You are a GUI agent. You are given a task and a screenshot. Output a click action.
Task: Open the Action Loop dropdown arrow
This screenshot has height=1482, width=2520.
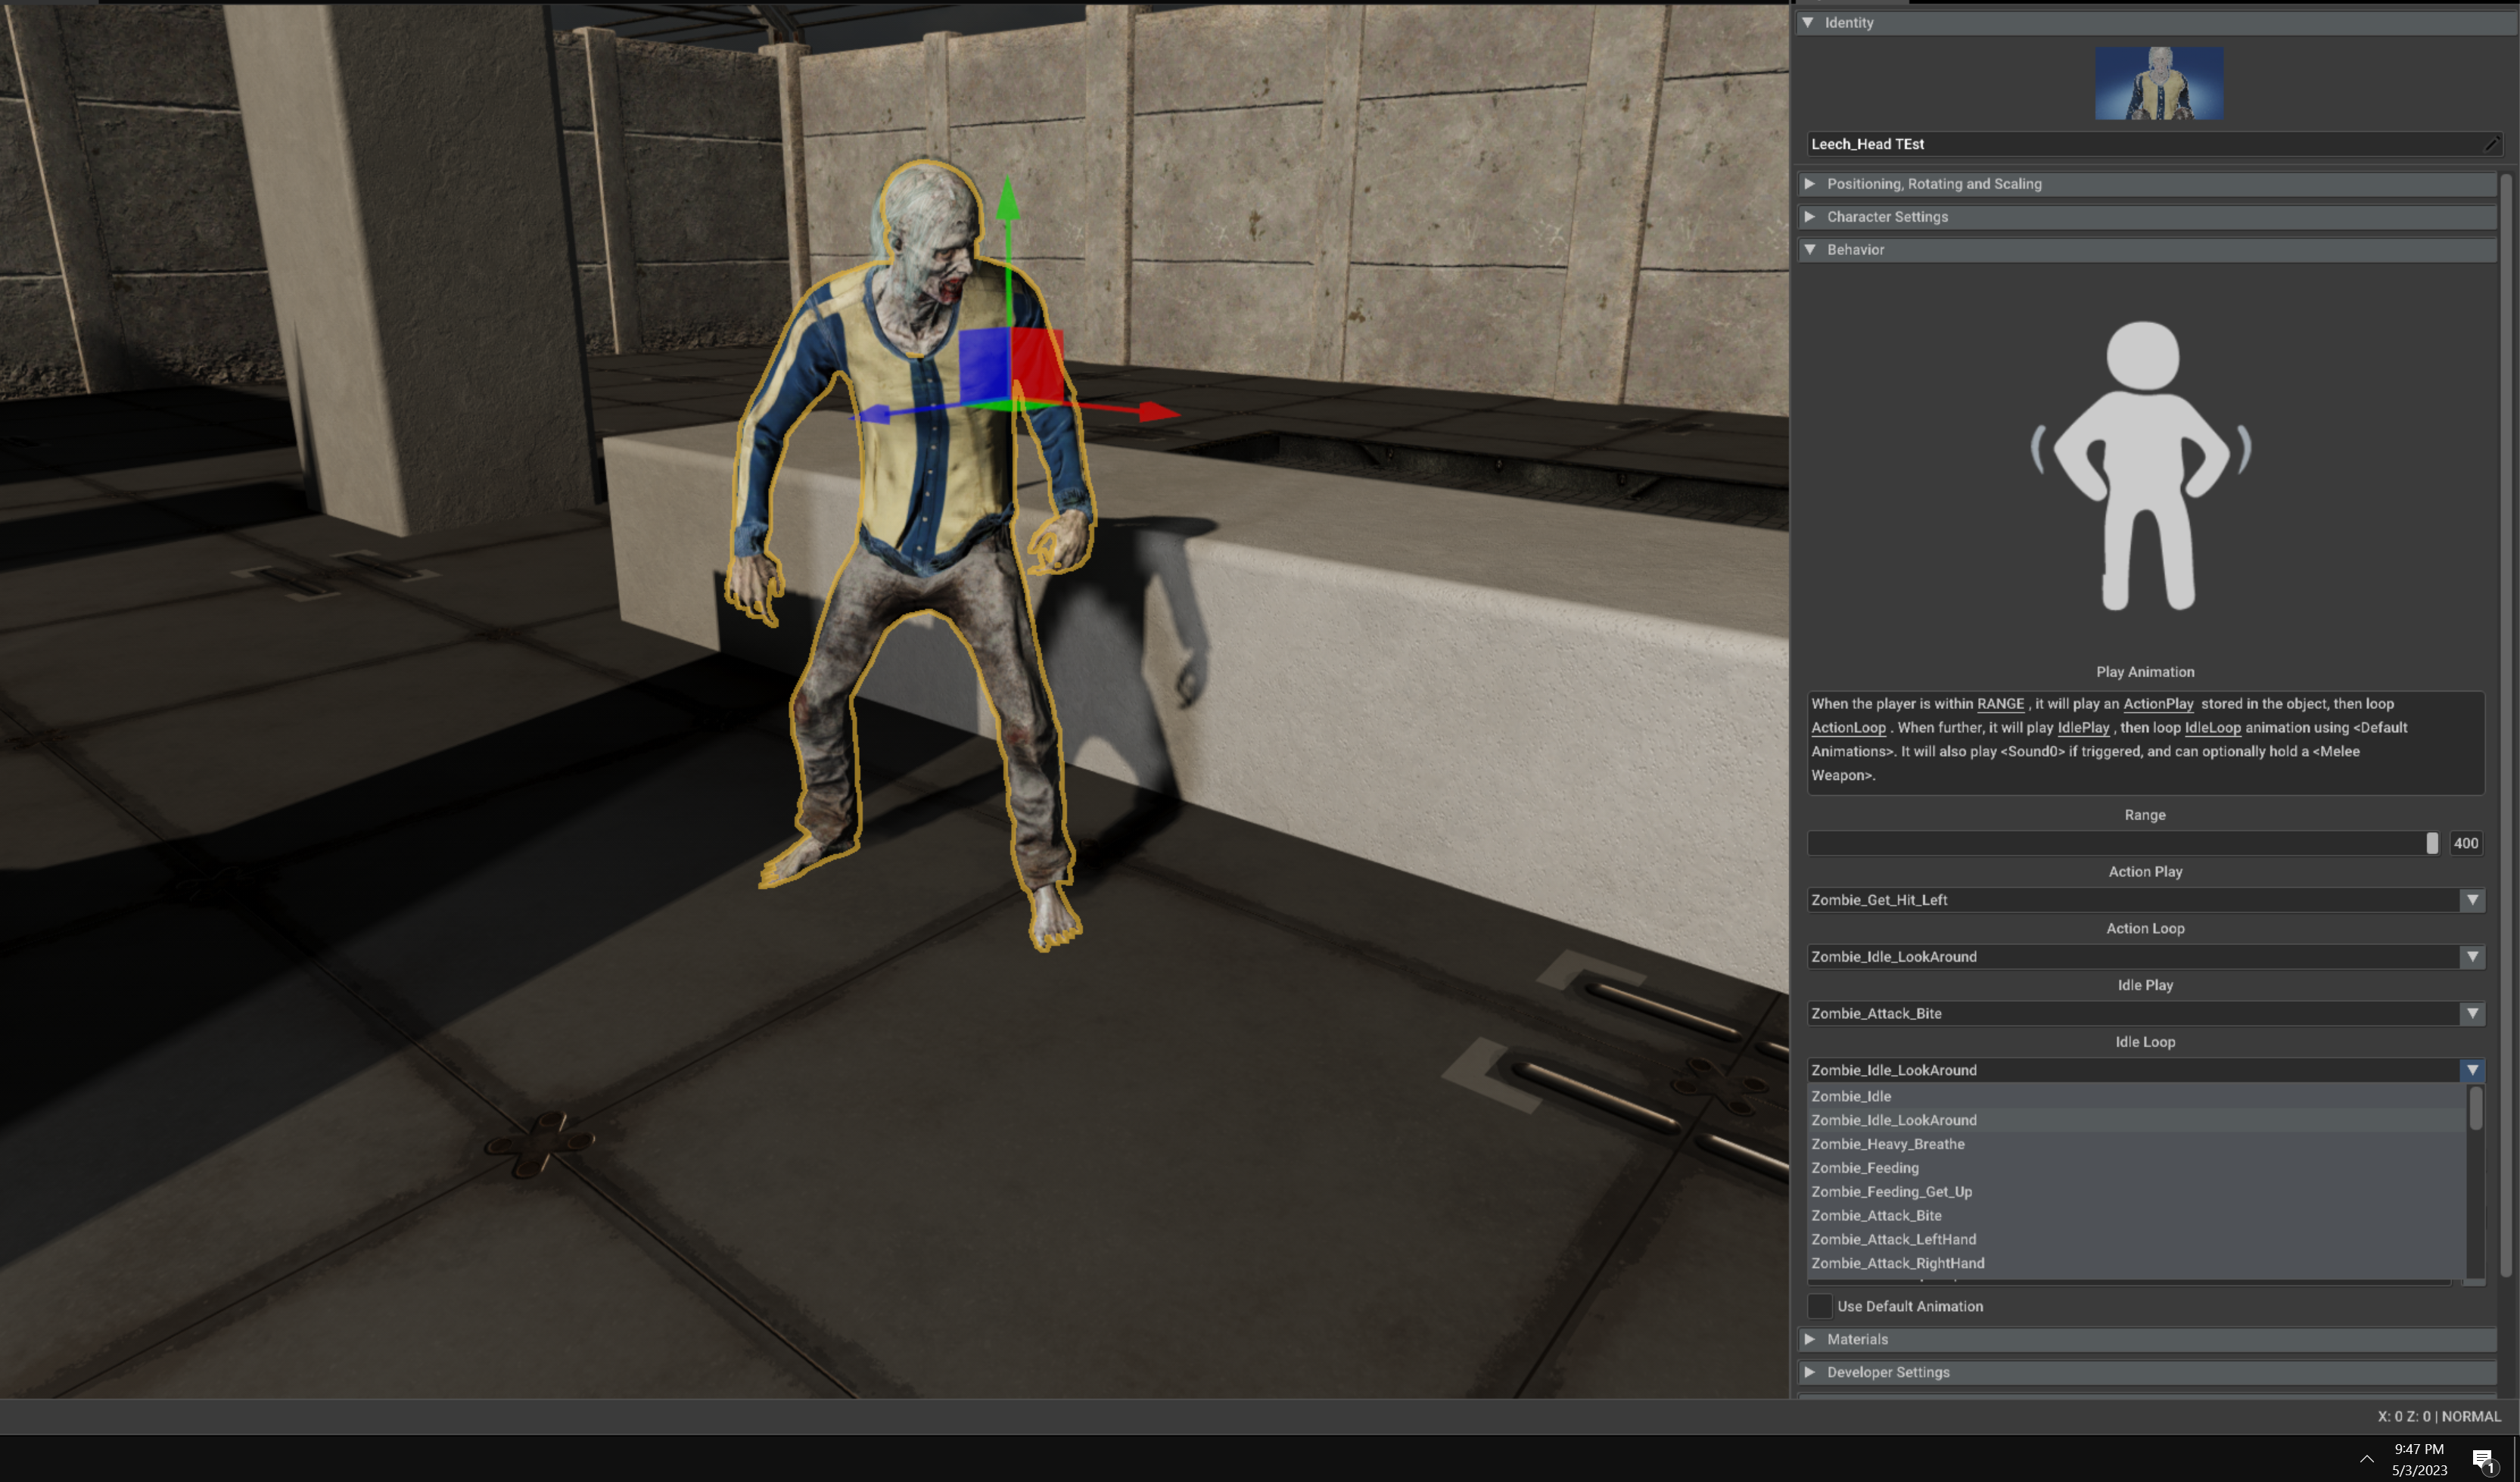(x=2472, y=957)
